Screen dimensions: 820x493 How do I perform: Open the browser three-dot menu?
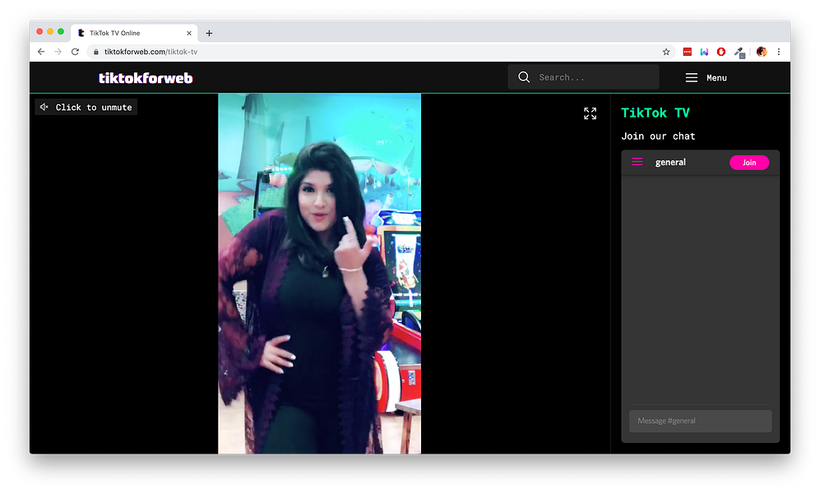pos(779,51)
